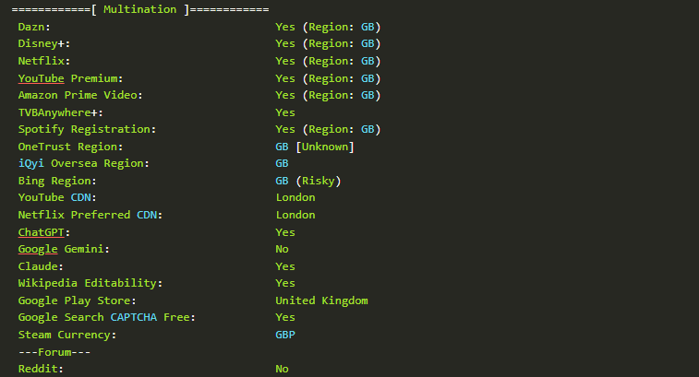
Task: Click the Bing Region (Risky) value
Action: (x=307, y=181)
